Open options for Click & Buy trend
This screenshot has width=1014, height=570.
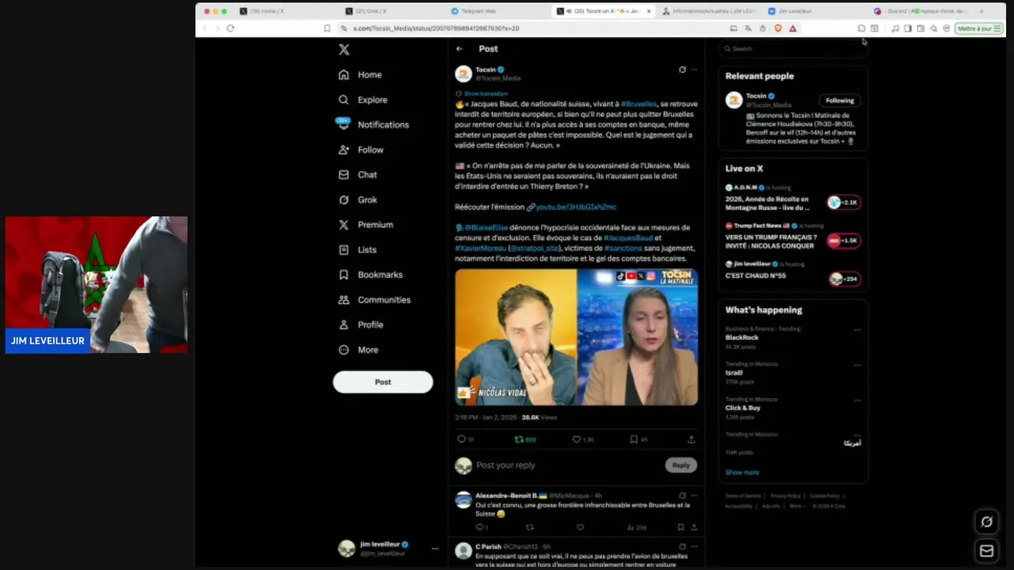click(x=857, y=401)
